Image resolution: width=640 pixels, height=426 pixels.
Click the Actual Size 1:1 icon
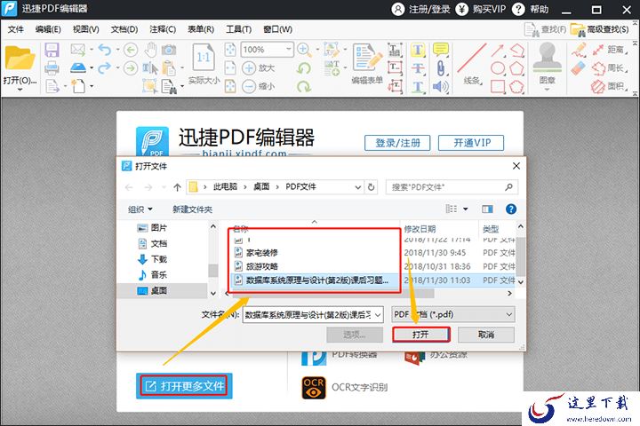tap(204, 57)
